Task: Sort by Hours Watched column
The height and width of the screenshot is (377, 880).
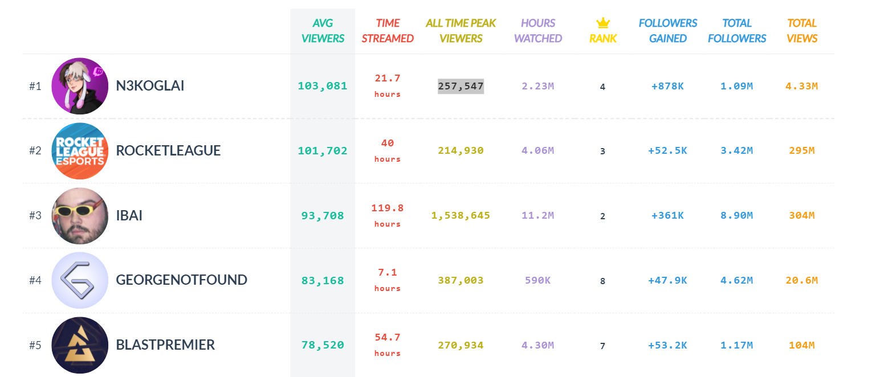Action: click(538, 31)
